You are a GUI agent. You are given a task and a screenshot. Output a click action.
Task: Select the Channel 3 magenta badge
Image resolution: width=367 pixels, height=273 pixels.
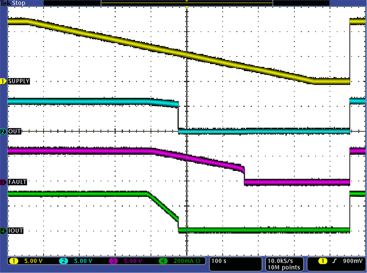(113, 261)
